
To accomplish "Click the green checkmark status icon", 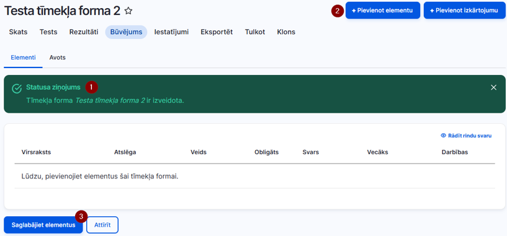I will coord(17,89).
